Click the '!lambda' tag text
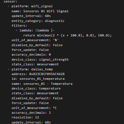The height and width of the screenshot is (124, 124). coord(42,30)
